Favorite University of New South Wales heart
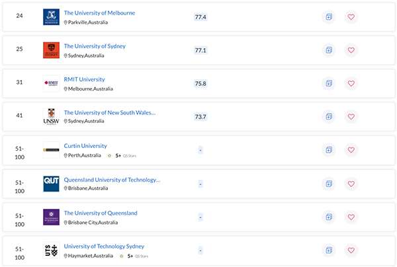This screenshot has width=397, height=267. pos(351,116)
